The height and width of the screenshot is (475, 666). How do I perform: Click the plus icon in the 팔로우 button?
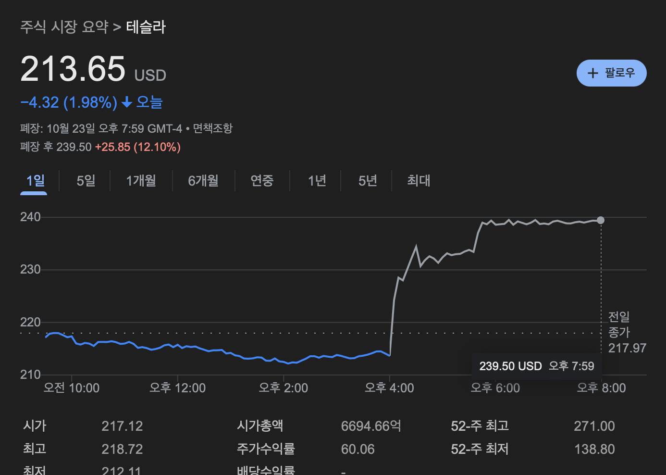point(593,73)
